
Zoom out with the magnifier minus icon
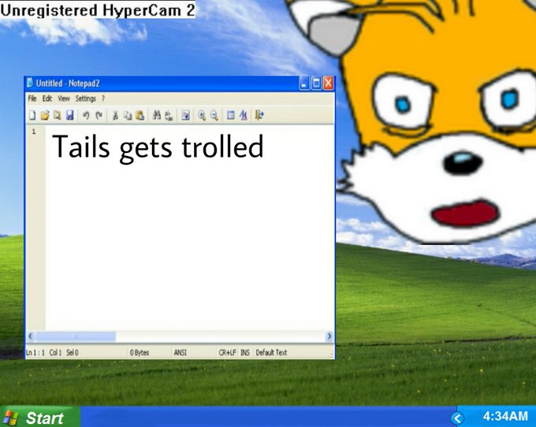coord(214,116)
